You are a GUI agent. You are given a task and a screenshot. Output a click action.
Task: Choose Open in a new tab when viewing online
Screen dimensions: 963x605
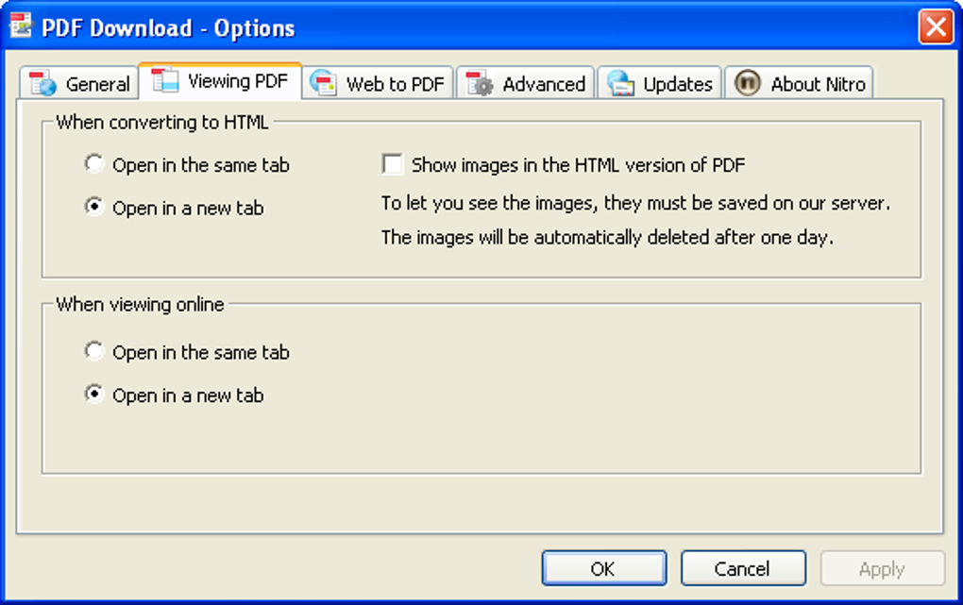tap(94, 395)
